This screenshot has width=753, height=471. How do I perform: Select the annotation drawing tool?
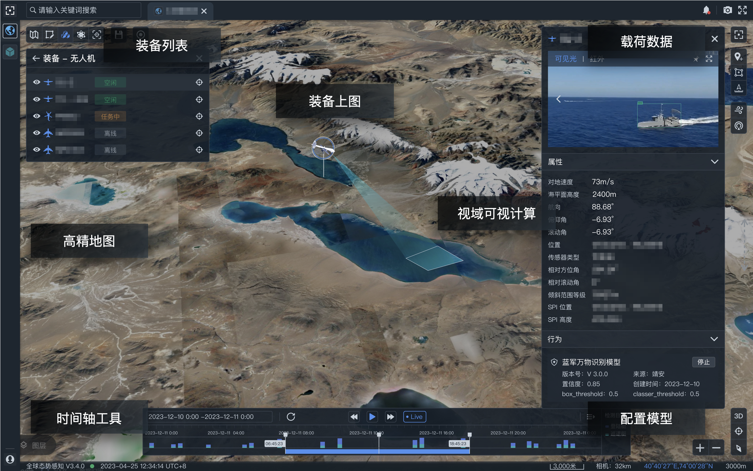coord(49,34)
